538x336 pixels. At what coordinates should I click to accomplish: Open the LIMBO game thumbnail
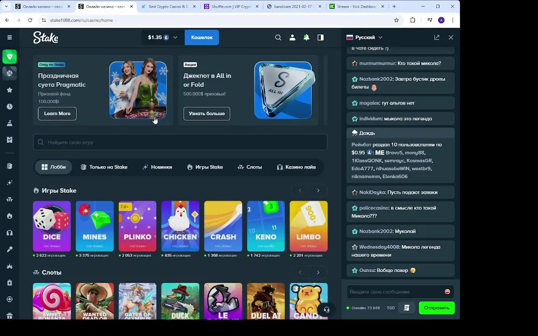click(x=308, y=226)
